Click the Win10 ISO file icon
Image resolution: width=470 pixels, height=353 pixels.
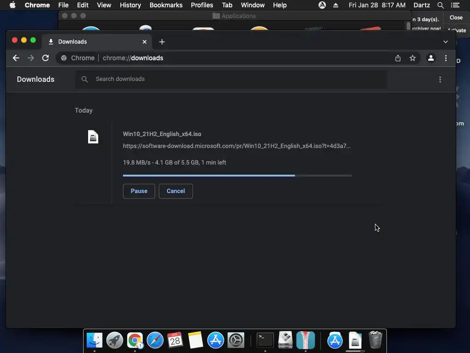[x=93, y=137]
